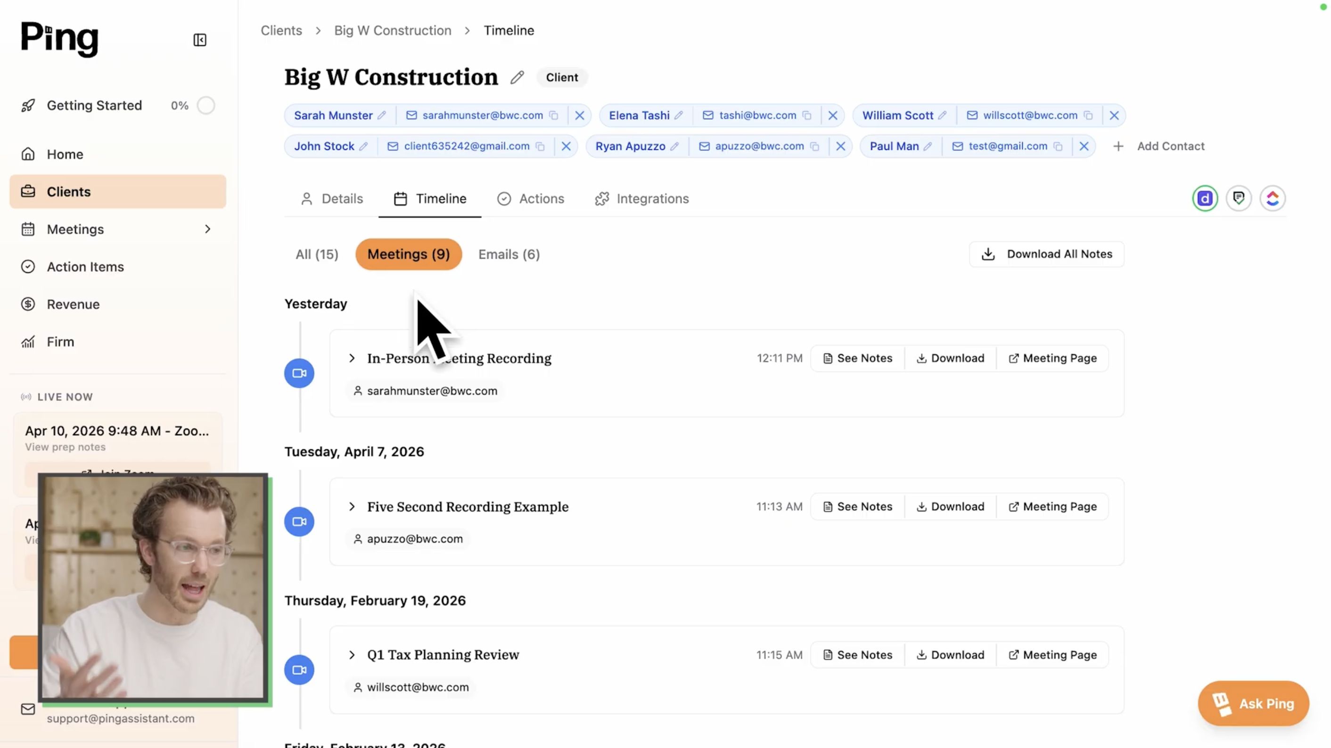
Task: Open the purple 'd' integration icon
Action: click(1205, 198)
